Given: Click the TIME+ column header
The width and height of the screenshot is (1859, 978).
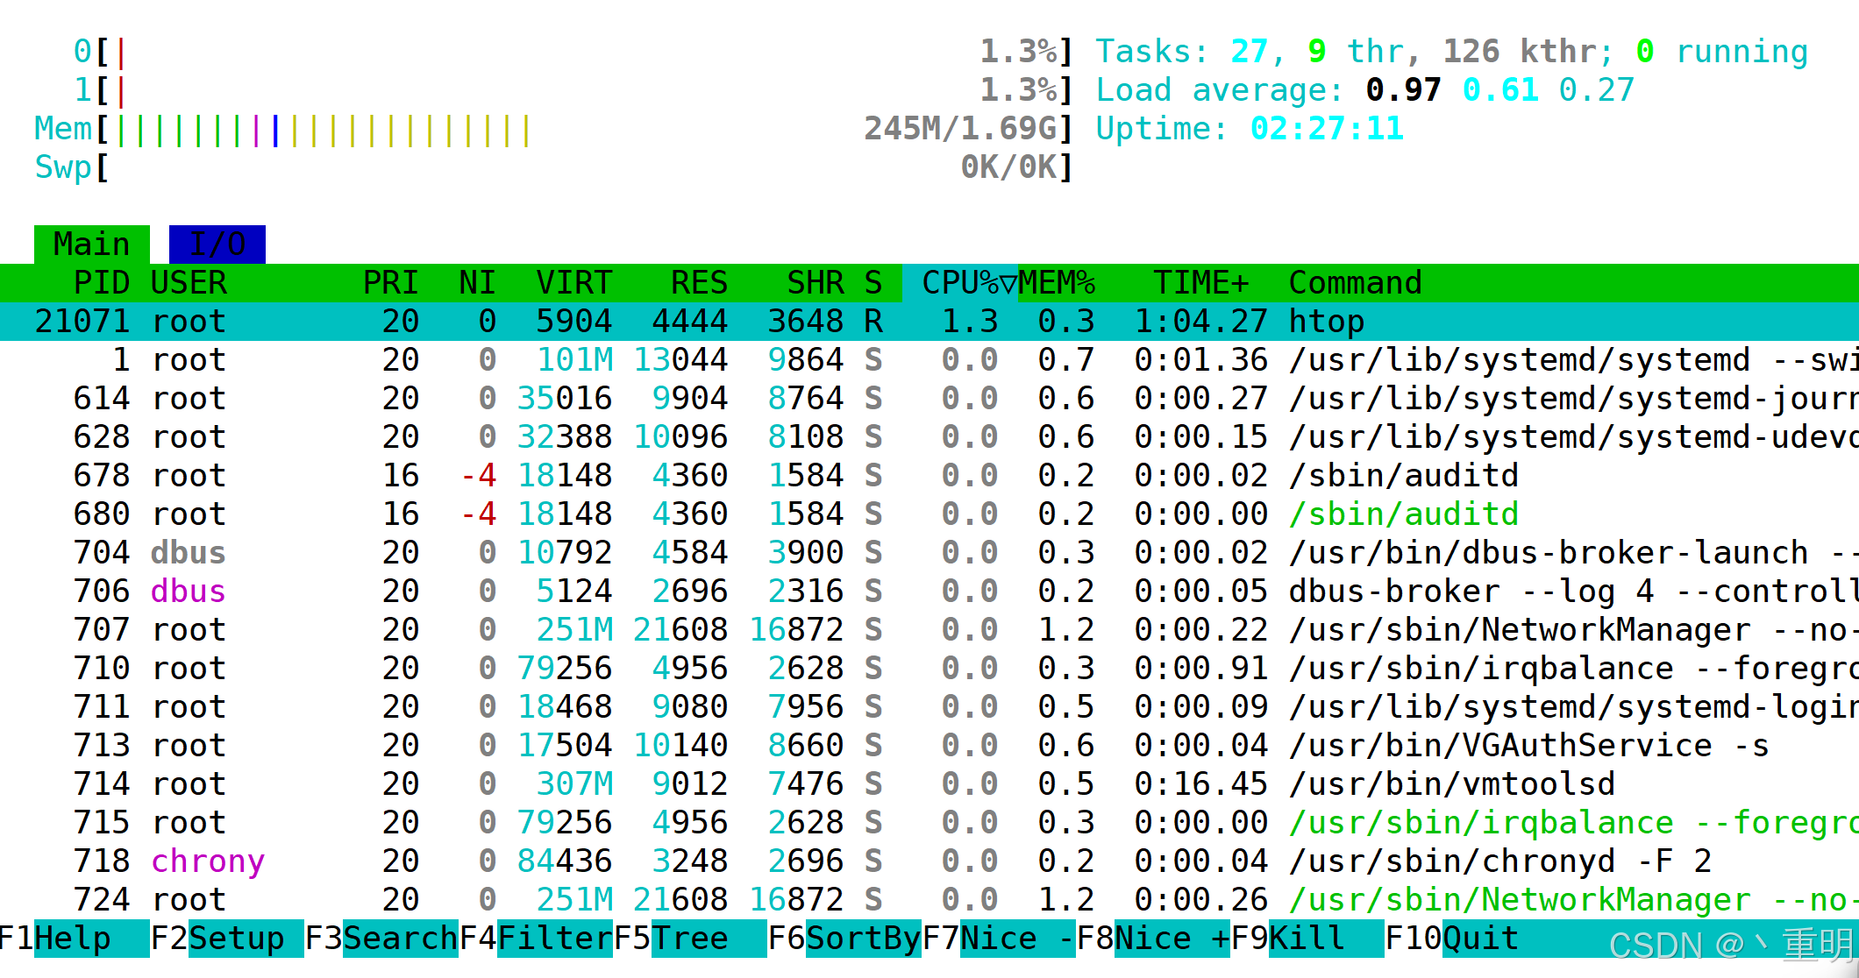Looking at the screenshot, I should 1200,283.
